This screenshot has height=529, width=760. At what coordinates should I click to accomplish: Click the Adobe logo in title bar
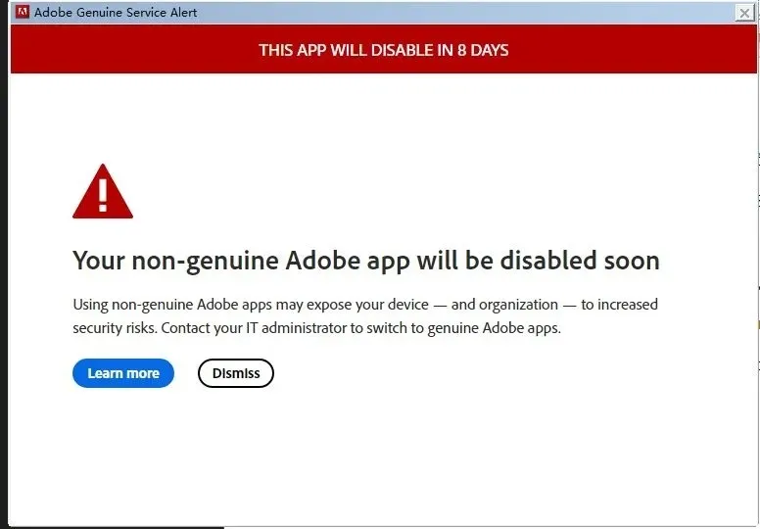tap(23, 13)
